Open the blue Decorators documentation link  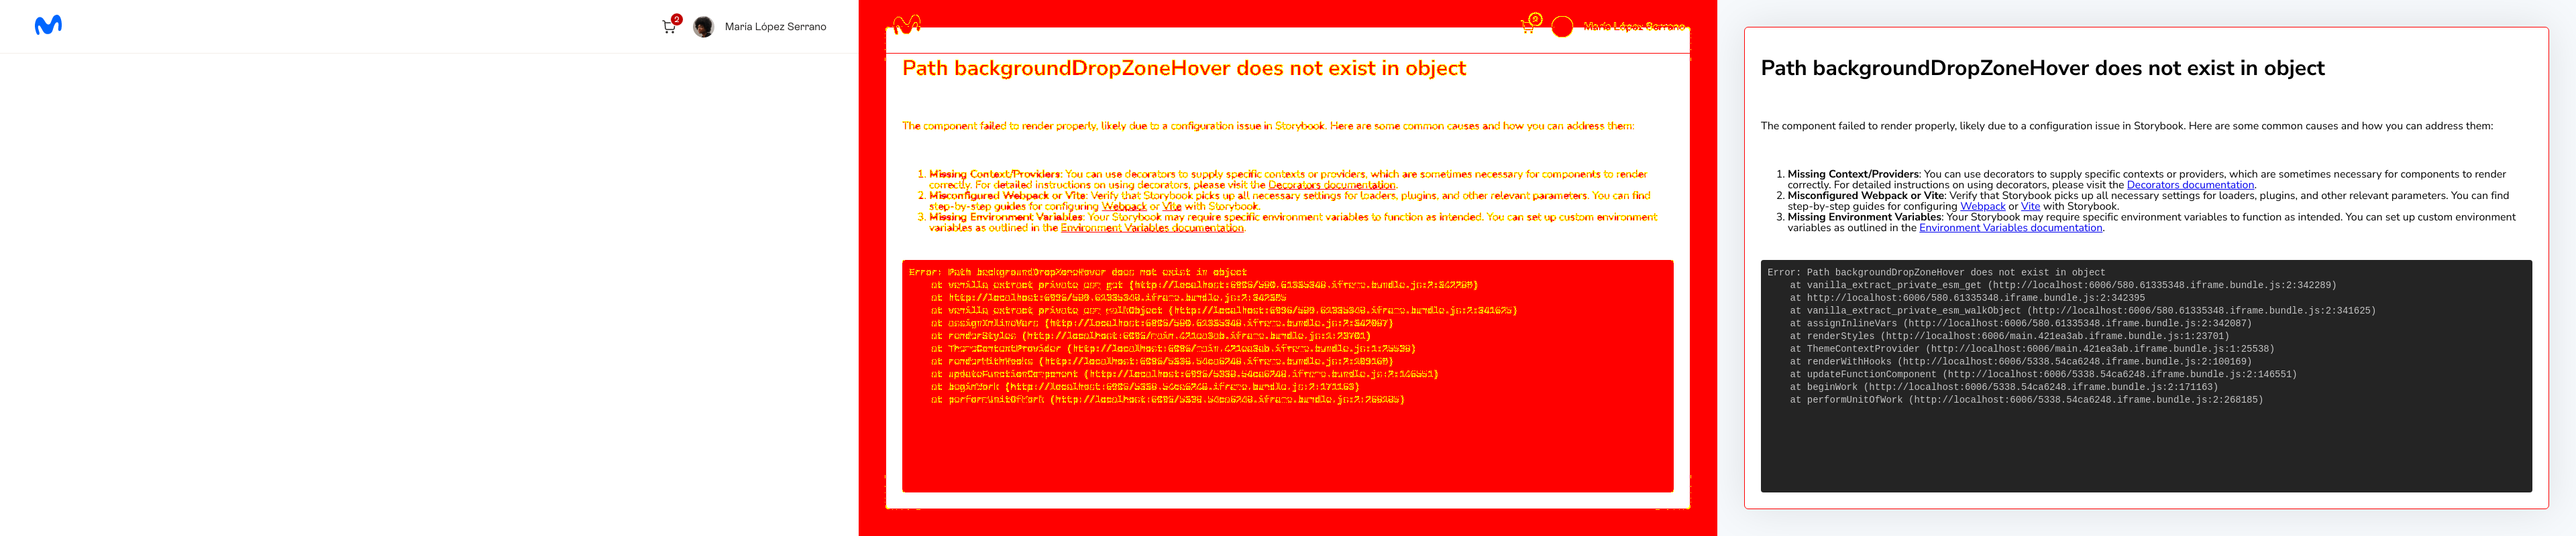point(2190,185)
